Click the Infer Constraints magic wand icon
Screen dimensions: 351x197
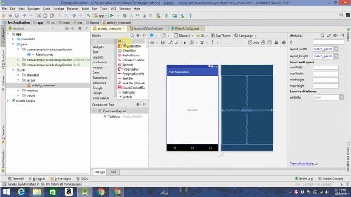(x=177, y=43)
